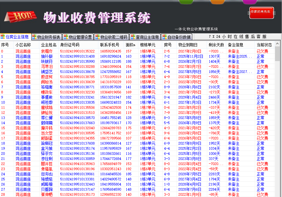Click the orange button at top
Screen dimensions: 282x197
click(x=217, y=2)
